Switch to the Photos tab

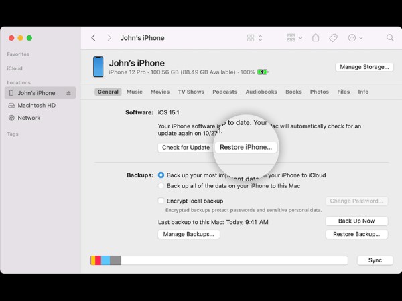tap(319, 92)
